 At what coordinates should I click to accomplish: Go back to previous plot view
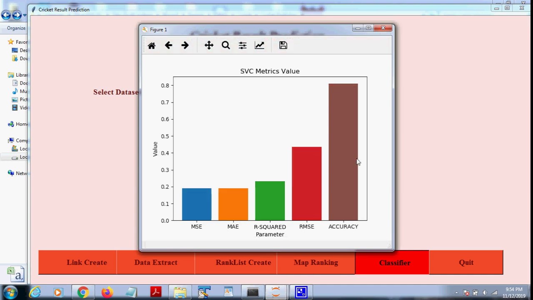(x=168, y=45)
